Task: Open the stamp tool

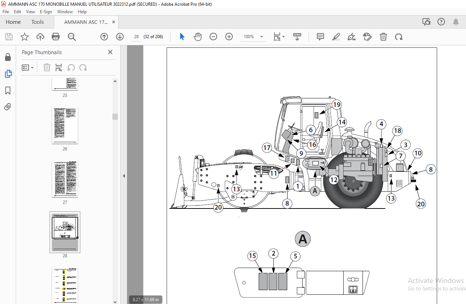Action: point(368,37)
